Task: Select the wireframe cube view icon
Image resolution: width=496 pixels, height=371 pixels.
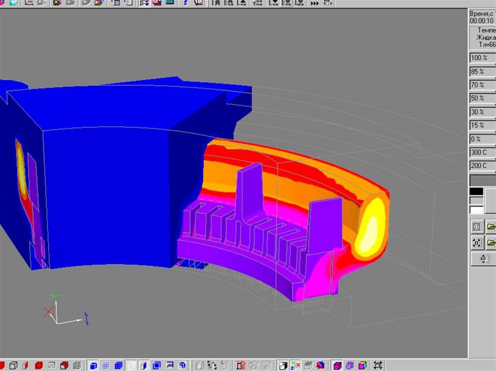Action: click(14, 365)
